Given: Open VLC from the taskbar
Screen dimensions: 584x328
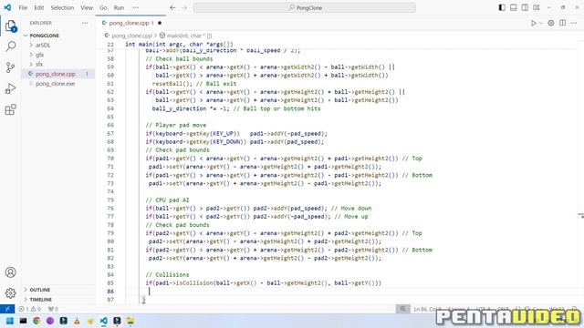Looking at the screenshot, I should point(77,321).
